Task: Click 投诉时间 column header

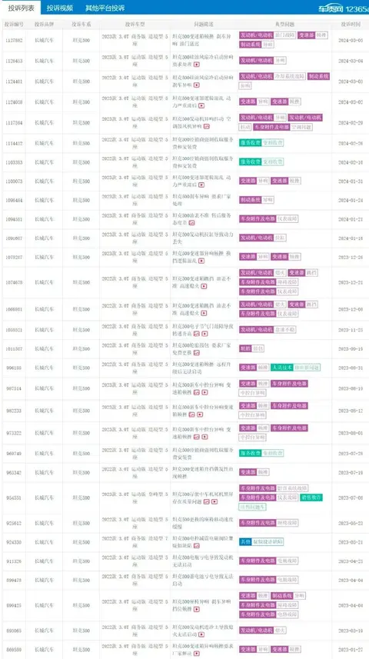Action: click(x=351, y=25)
